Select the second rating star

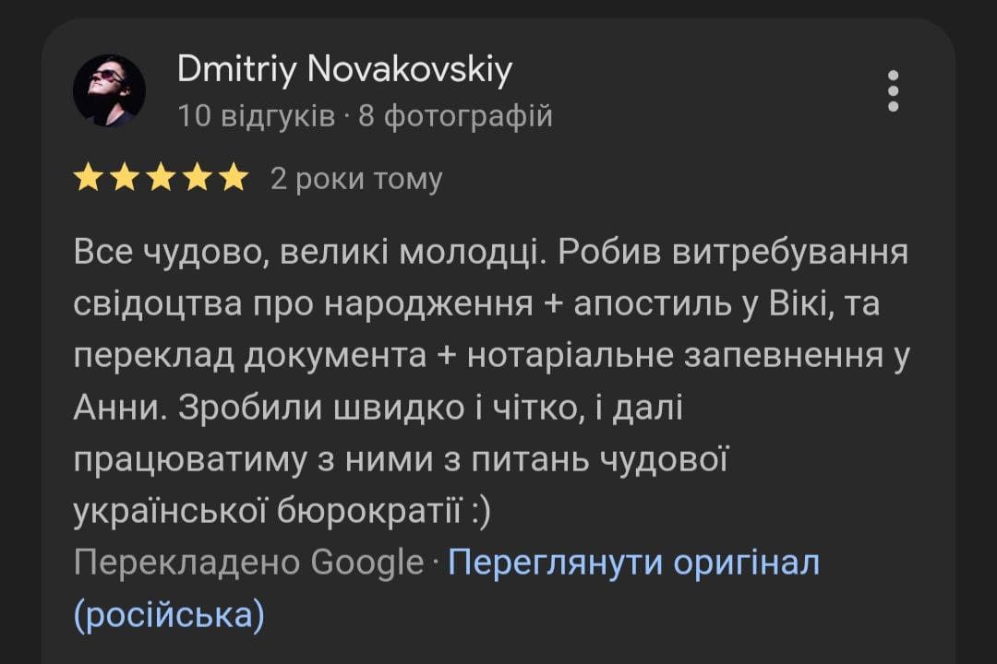(125, 177)
